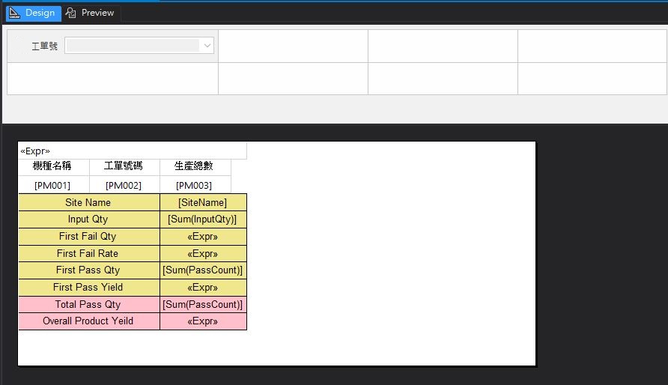Select the First Pass Yield label cell
Image resolution: width=668 pixels, height=385 pixels.
[88, 287]
